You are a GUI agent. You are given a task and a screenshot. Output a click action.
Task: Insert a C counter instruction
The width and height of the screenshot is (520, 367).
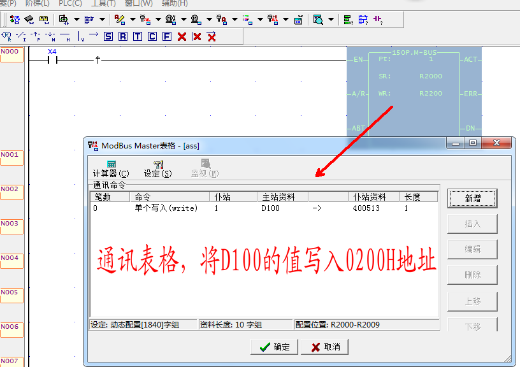(x=152, y=36)
